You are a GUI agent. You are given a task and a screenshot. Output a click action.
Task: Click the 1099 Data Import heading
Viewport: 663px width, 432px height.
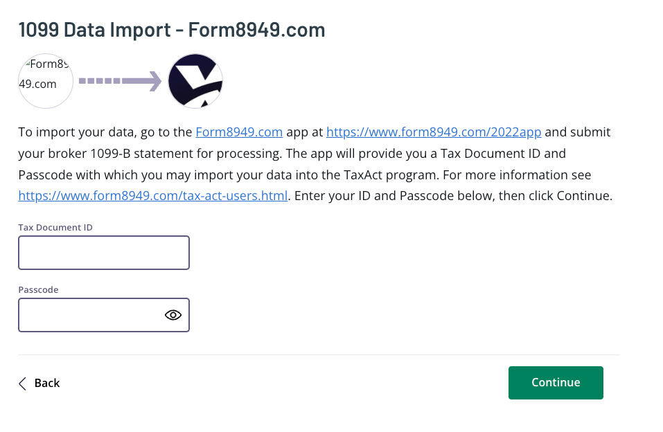coord(172,29)
